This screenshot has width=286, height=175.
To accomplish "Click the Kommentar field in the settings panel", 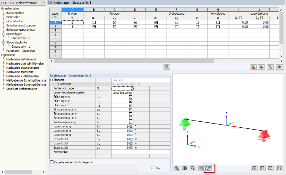I will point(141,152).
